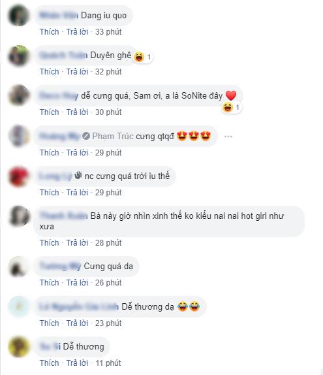Viewport: 323px width, 375px height.
Task: Like the SoNite comment posted 30 phút ago
Action: 49,112
